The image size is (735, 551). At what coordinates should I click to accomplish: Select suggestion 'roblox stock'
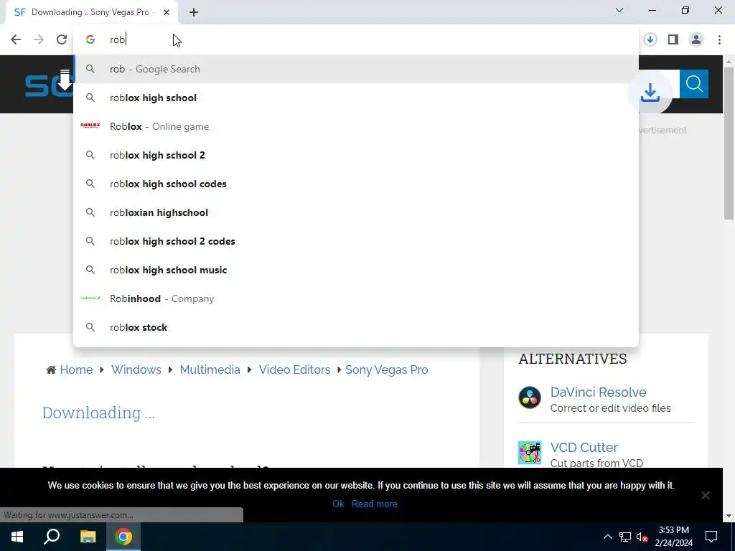[x=356, y=327]
